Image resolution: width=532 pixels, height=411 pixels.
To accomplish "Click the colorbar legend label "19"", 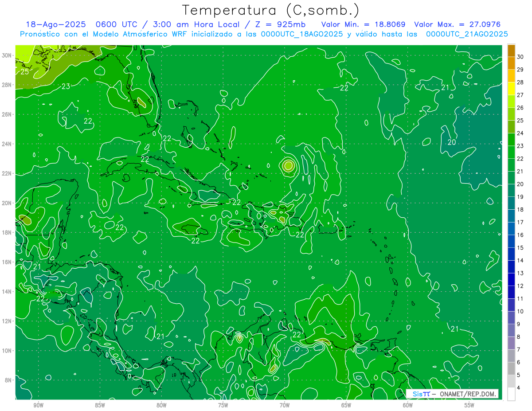I will point(520,197).
